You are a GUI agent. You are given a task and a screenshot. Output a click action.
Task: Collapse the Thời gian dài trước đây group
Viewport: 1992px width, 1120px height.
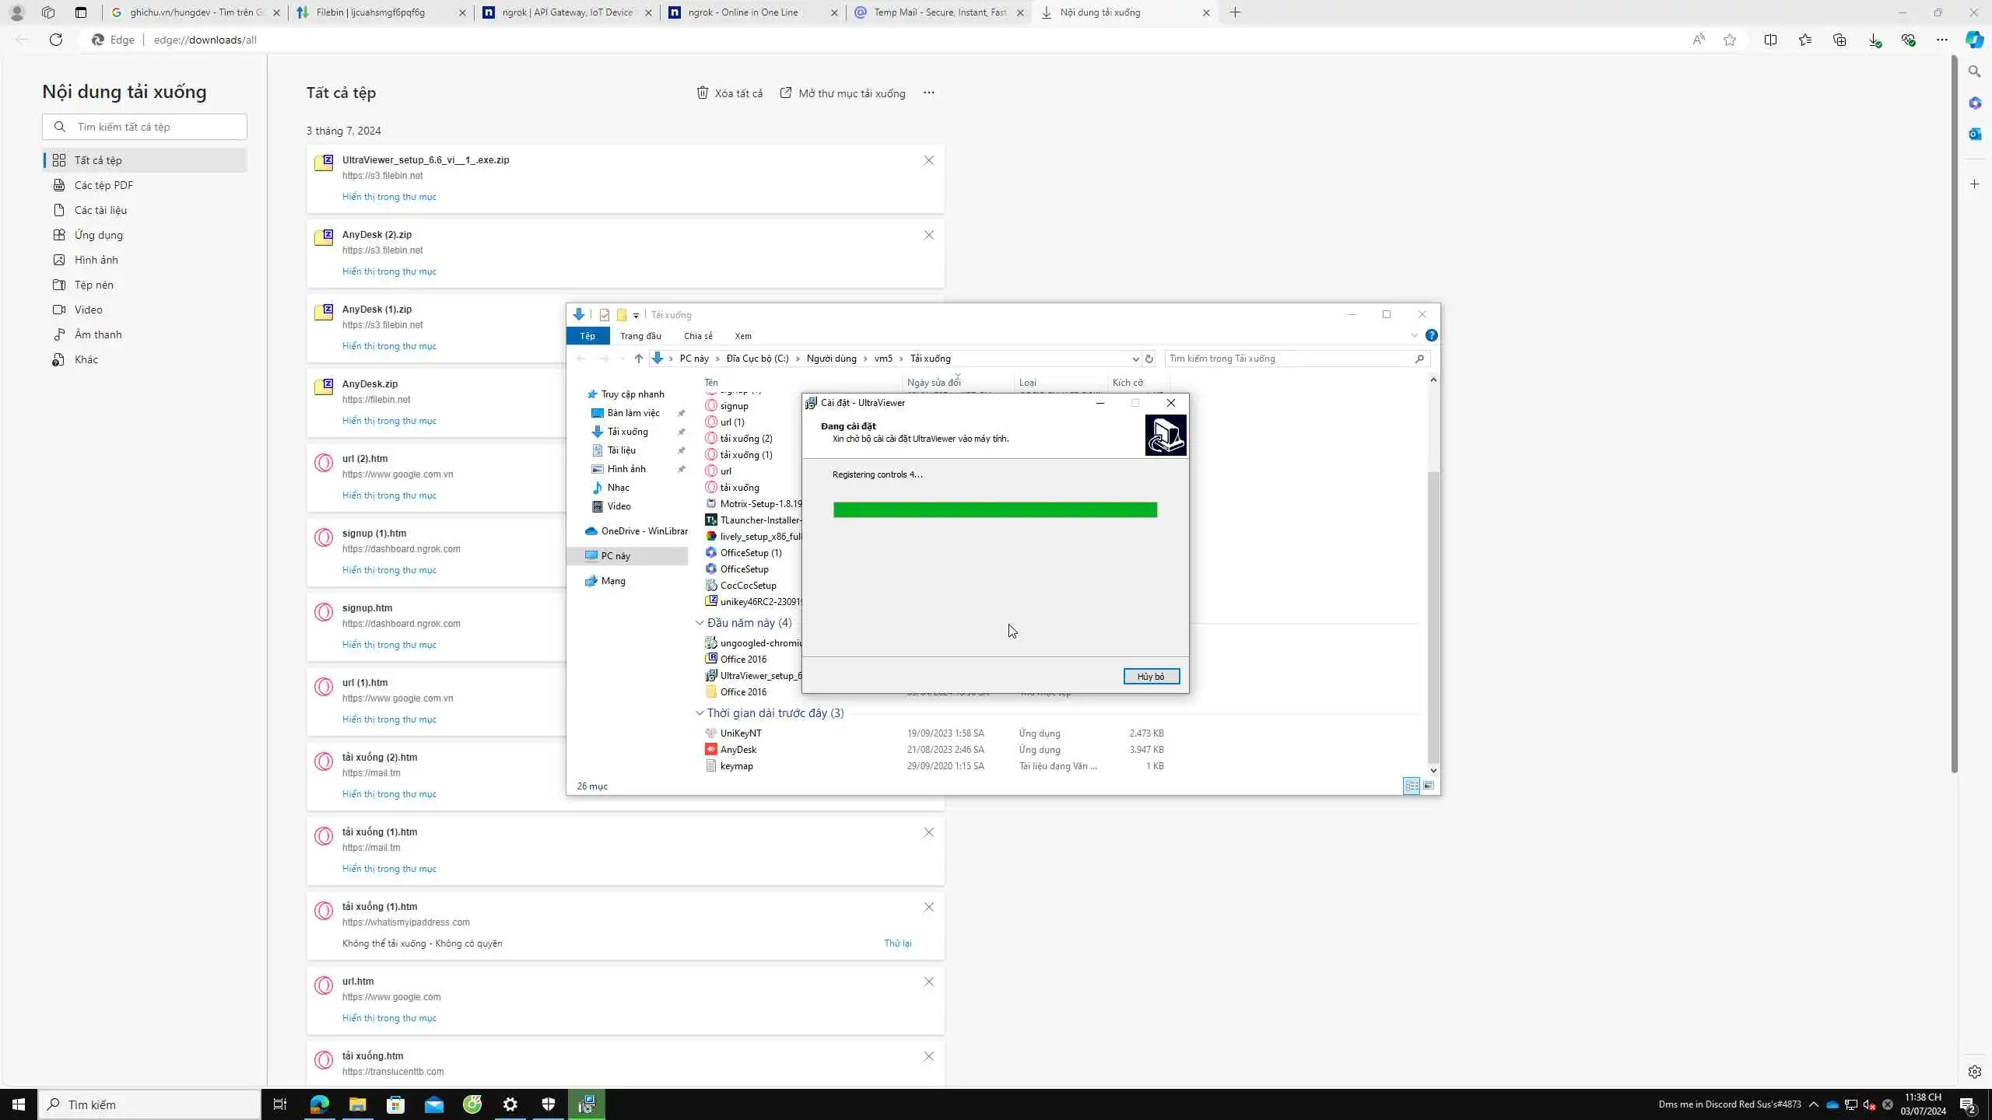coord(700,713)
